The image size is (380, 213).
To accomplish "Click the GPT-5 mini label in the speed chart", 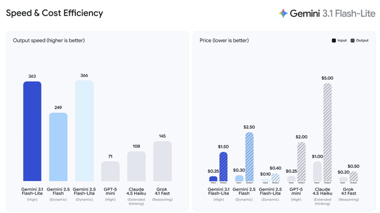I will (110, 191).
